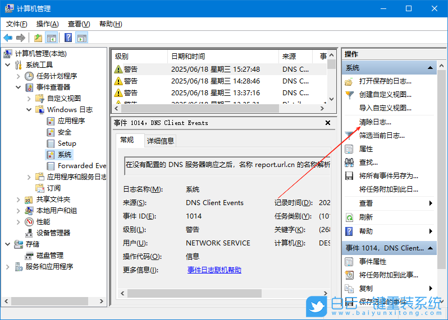
Task: Click the 刷新 refresh icon
Action: (349, 217)
